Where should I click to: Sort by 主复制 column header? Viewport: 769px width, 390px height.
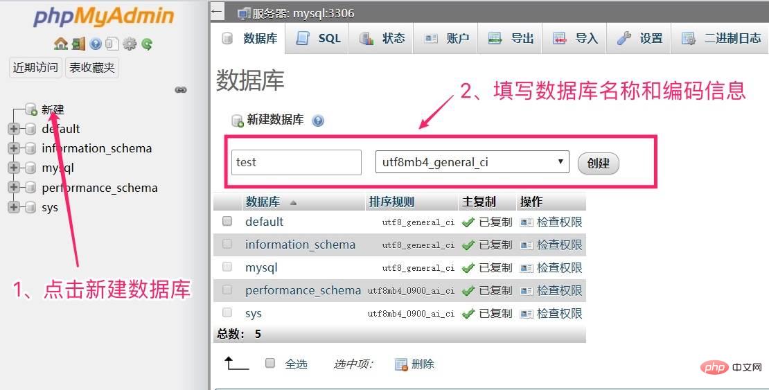point(479,202)
